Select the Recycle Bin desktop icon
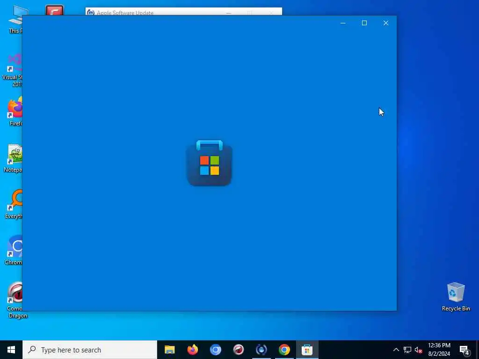Screen dimensions: 479x359 (x=456, y=297)
